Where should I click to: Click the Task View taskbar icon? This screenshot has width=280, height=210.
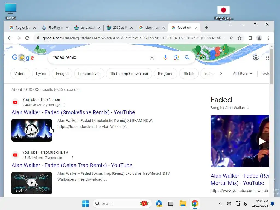click(170, 203)
